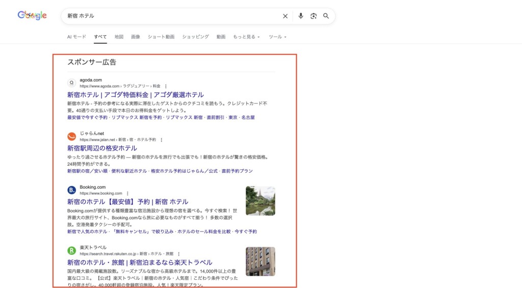The width and height of the screenshot is (522, 288).
Task: Click the Google logo
Action: [32, 16]
